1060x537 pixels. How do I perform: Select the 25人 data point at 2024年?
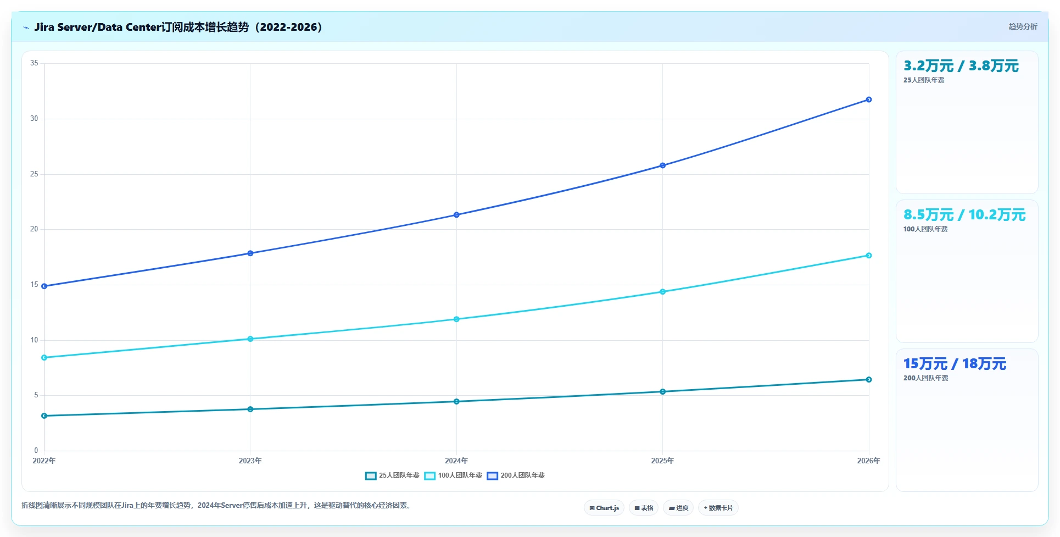tap(456, 402)
